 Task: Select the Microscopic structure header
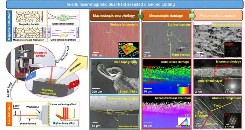217,16
